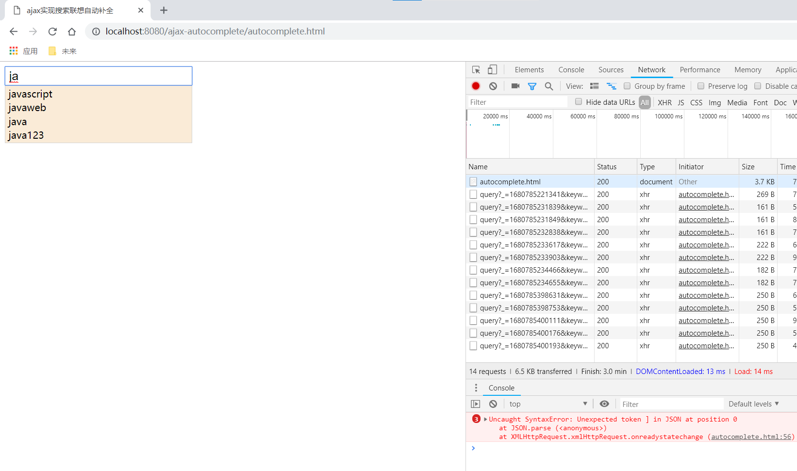Image resolution: width=797 pixels, height=471 pixels.
Task: Open the Elements panel
Action: coord(529,70)
